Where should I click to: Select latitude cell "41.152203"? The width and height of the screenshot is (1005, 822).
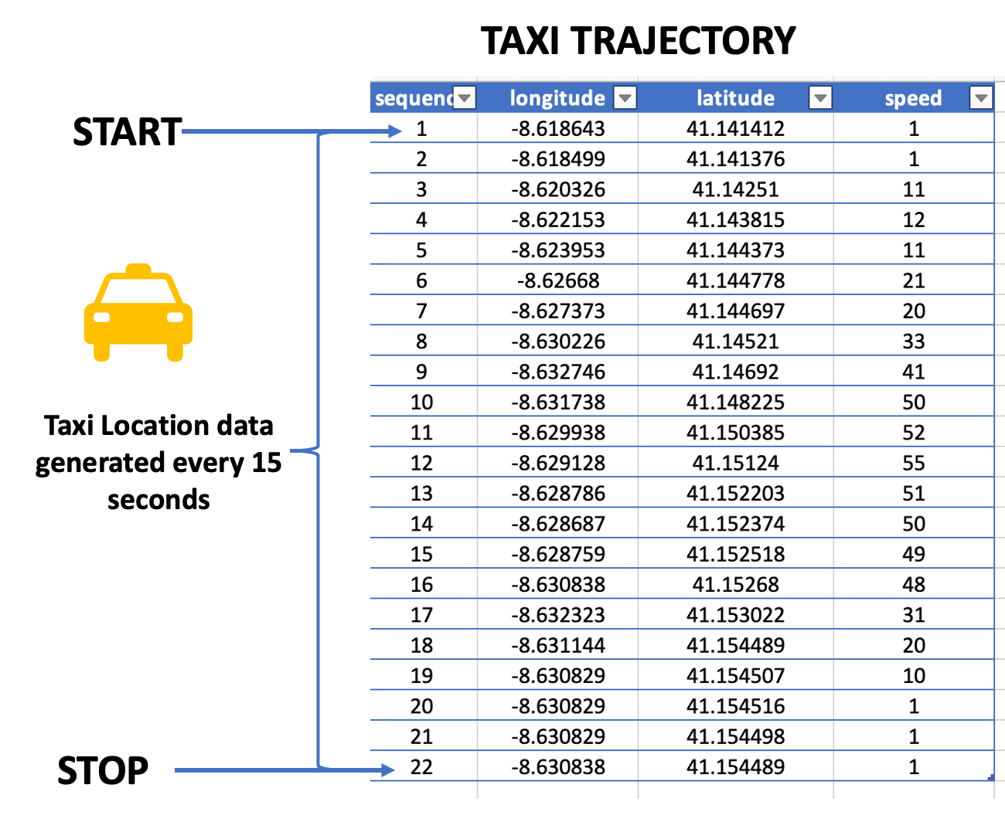click(735, 493)
